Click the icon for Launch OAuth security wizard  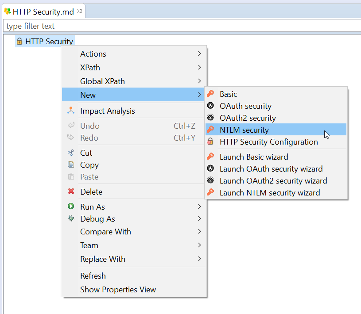point(210,168)
